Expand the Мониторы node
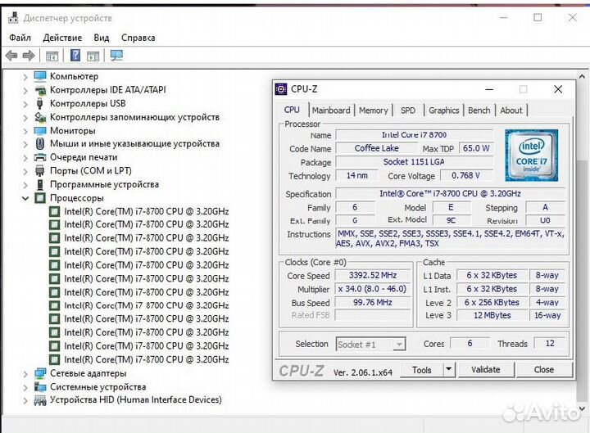 pos(25,131)
